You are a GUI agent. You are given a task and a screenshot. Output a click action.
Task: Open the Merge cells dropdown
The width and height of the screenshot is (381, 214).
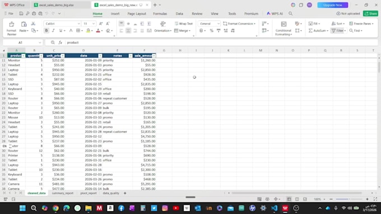pos(183,31)
